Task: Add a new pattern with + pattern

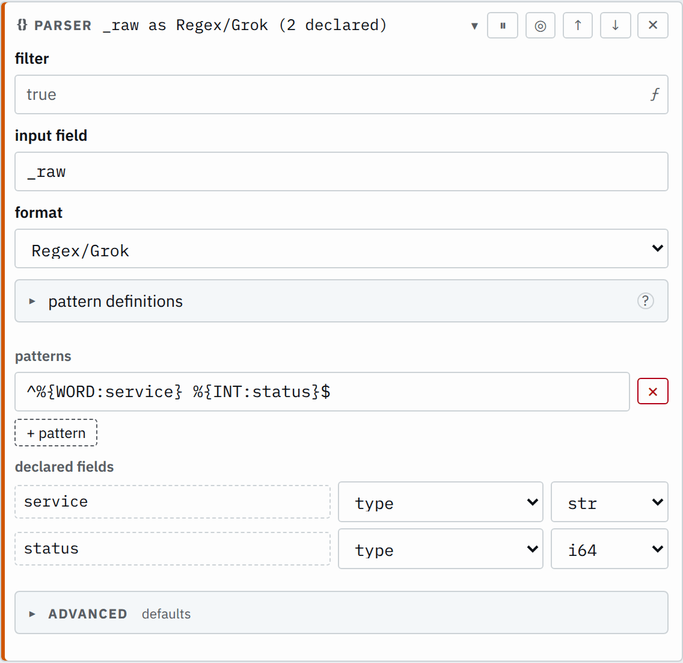Action: [x=56, y=433]
